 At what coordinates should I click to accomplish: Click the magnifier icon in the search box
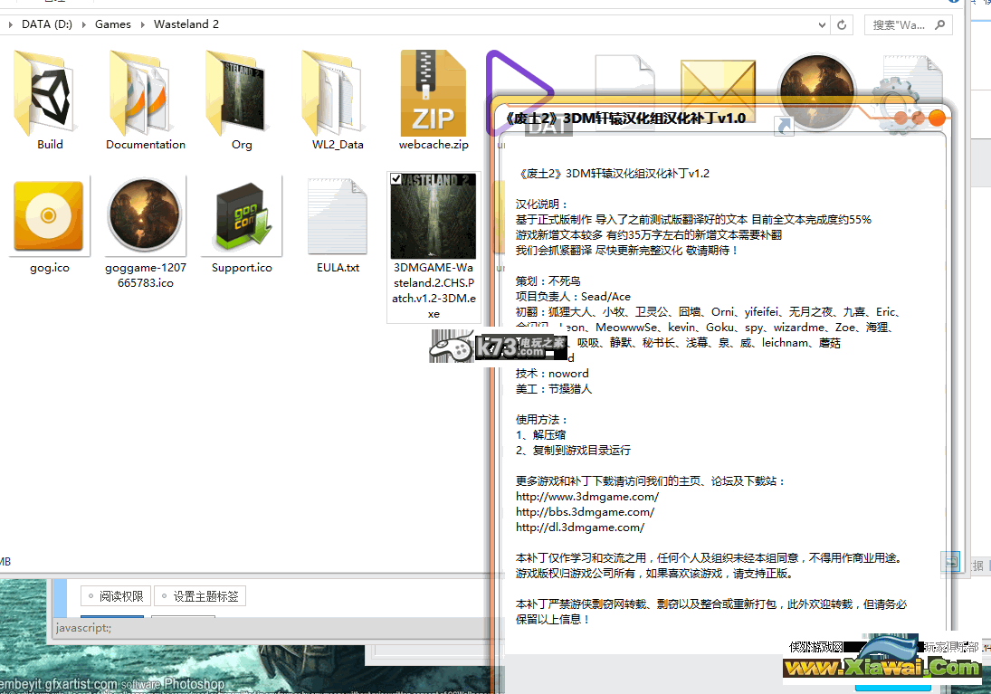(939, 24)
